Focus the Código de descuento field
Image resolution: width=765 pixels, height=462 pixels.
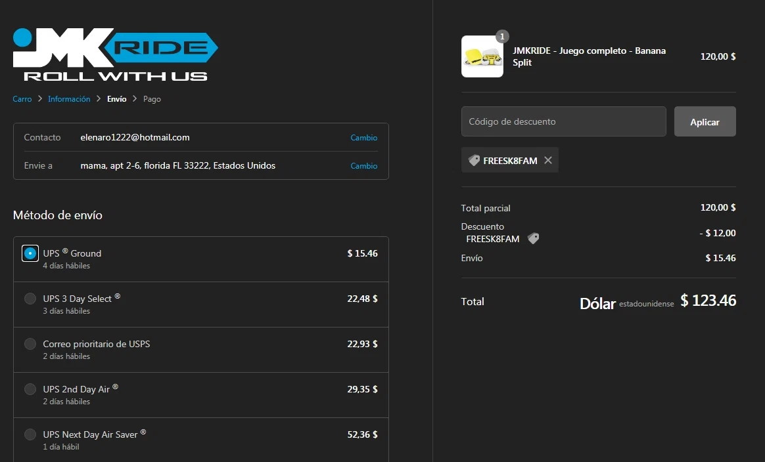click(x=563, y=121)
